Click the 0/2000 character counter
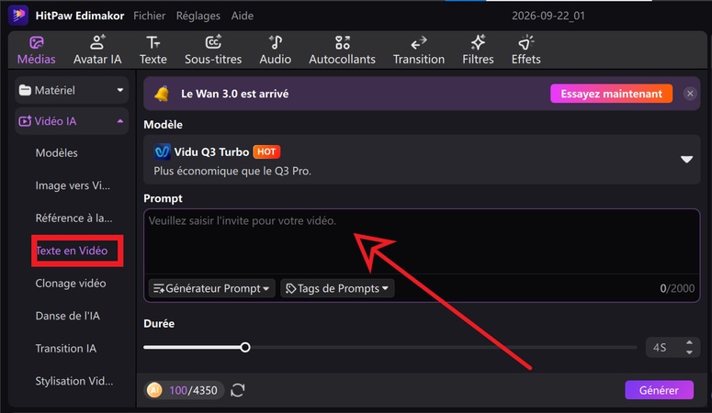Screen dimensions: 712x413 tap(677, 289)
